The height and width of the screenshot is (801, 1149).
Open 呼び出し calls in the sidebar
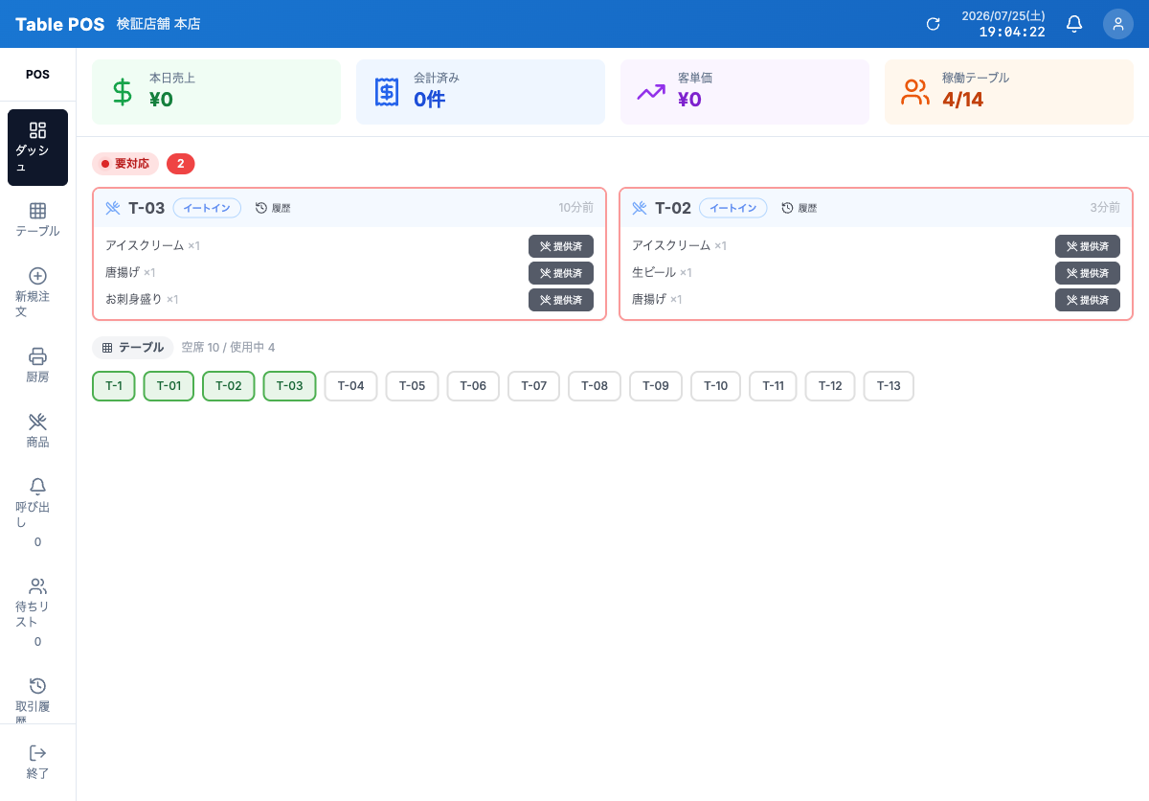coord(37,513)
